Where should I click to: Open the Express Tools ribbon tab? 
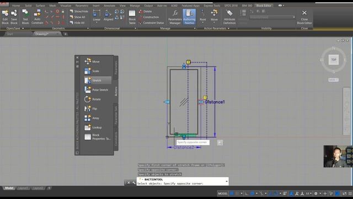click(x=212, y=6)
